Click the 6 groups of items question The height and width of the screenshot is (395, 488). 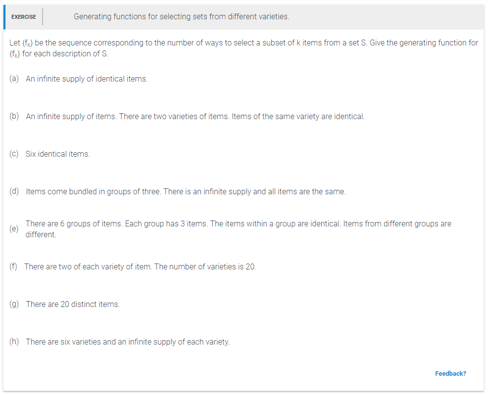point(238,229)
